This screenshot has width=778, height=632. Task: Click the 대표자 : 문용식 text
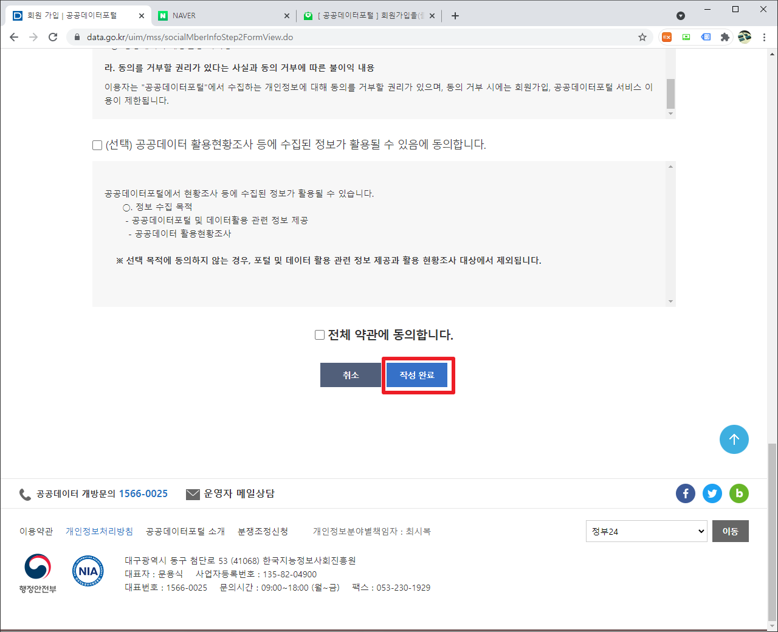click(154, 574)
